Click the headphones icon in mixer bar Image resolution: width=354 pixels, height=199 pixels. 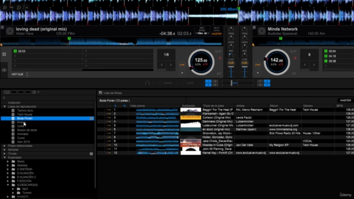[x=147, y=83]
